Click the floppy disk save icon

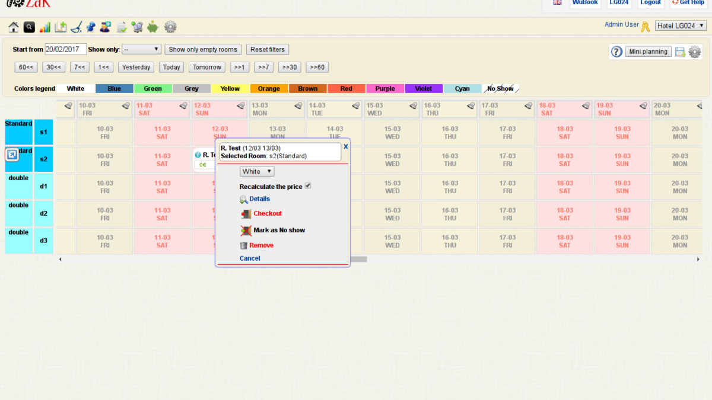680,52
